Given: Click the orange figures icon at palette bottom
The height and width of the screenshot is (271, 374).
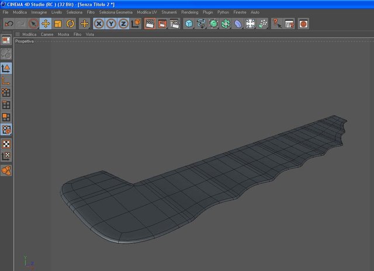Looking at the screenshot, I should pyautogui.click(x=6, y=171).
